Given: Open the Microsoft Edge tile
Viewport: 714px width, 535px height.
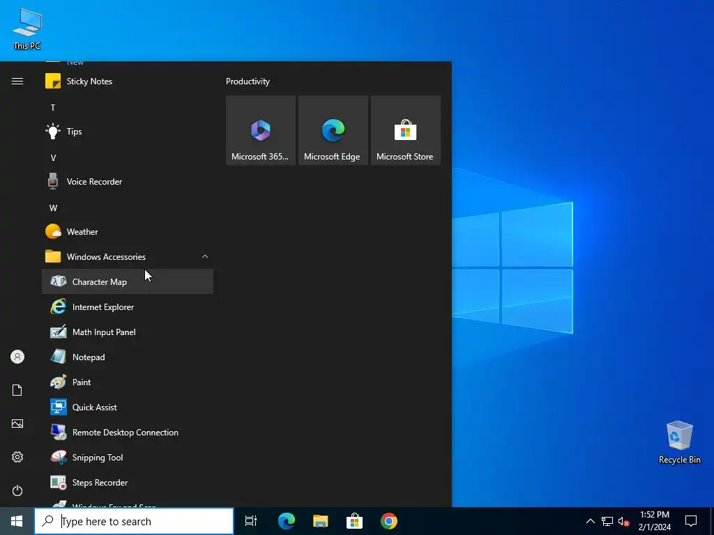Looking at the screenshot, I should [333, 130].
